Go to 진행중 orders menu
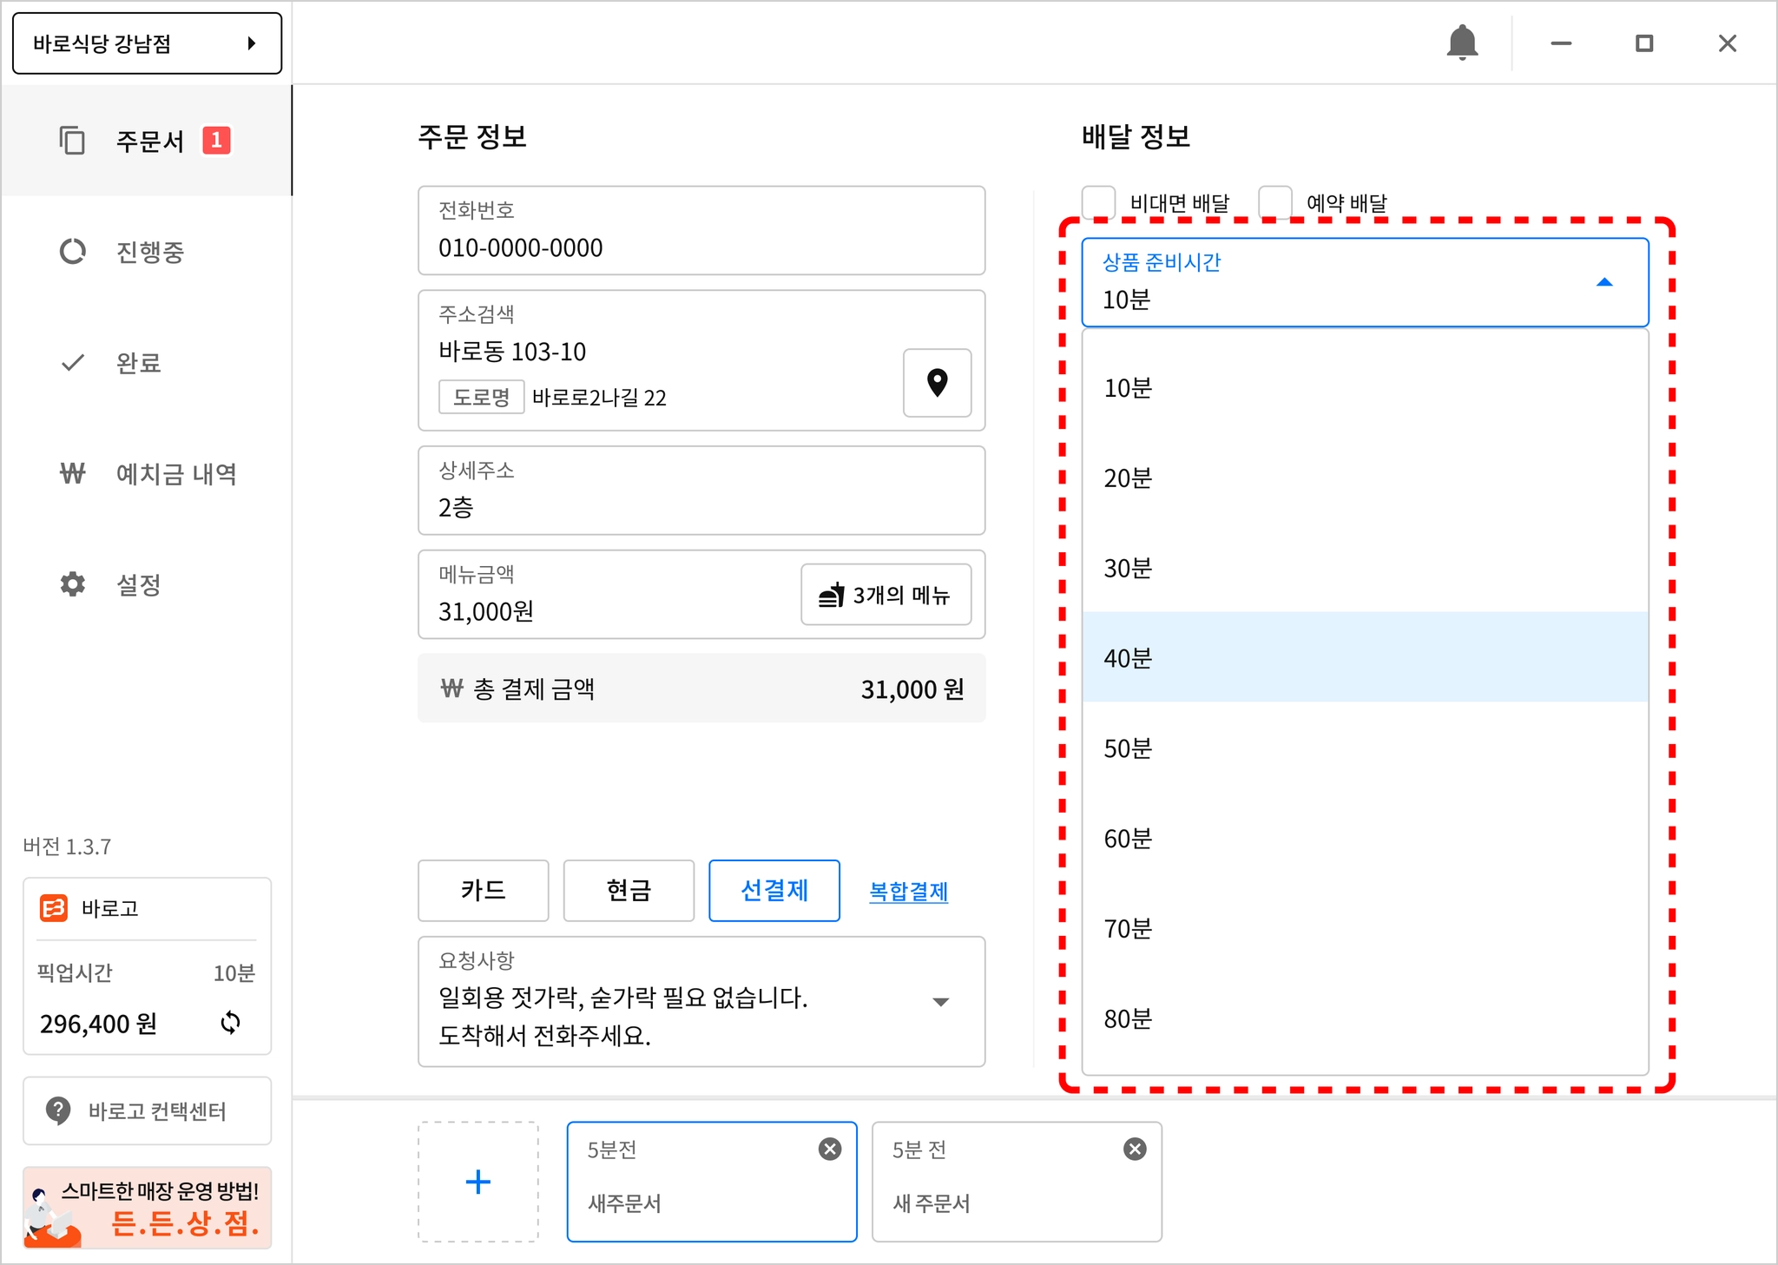The width and height of the screenshot is (1778, 1265). pos(149,252)
